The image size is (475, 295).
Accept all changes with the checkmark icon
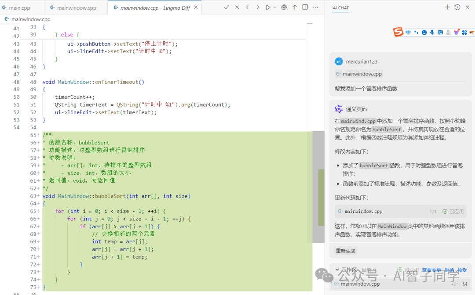tap(227, 7)
